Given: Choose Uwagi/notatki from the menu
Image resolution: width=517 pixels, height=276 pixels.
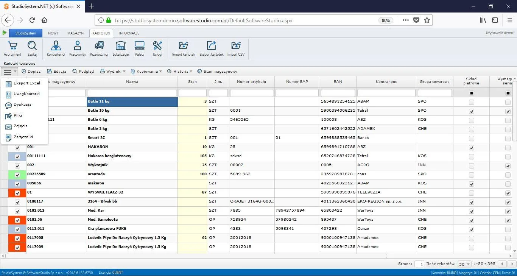Looking at the screenshot, I should click(24, 94).
